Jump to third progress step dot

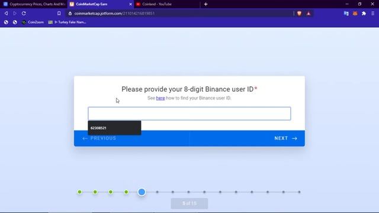pos(111,192)
